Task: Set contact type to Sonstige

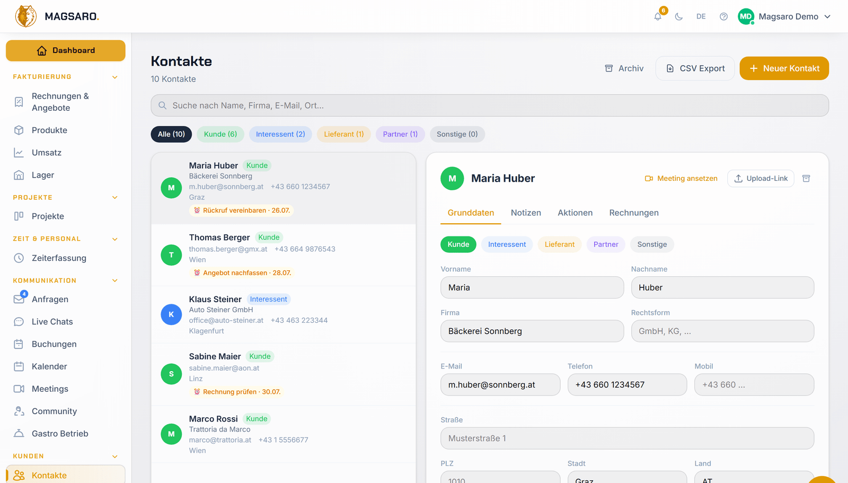Action: [x=652, y=244]
